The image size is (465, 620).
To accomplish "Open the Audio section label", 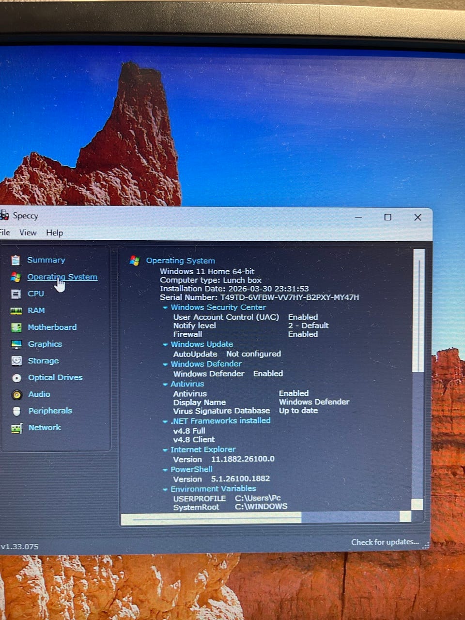I will click(x=39, y=394).
